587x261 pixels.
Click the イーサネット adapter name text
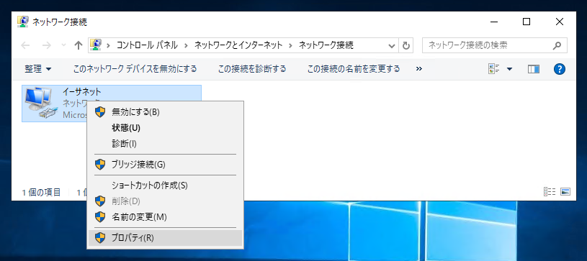pos(82,91)
